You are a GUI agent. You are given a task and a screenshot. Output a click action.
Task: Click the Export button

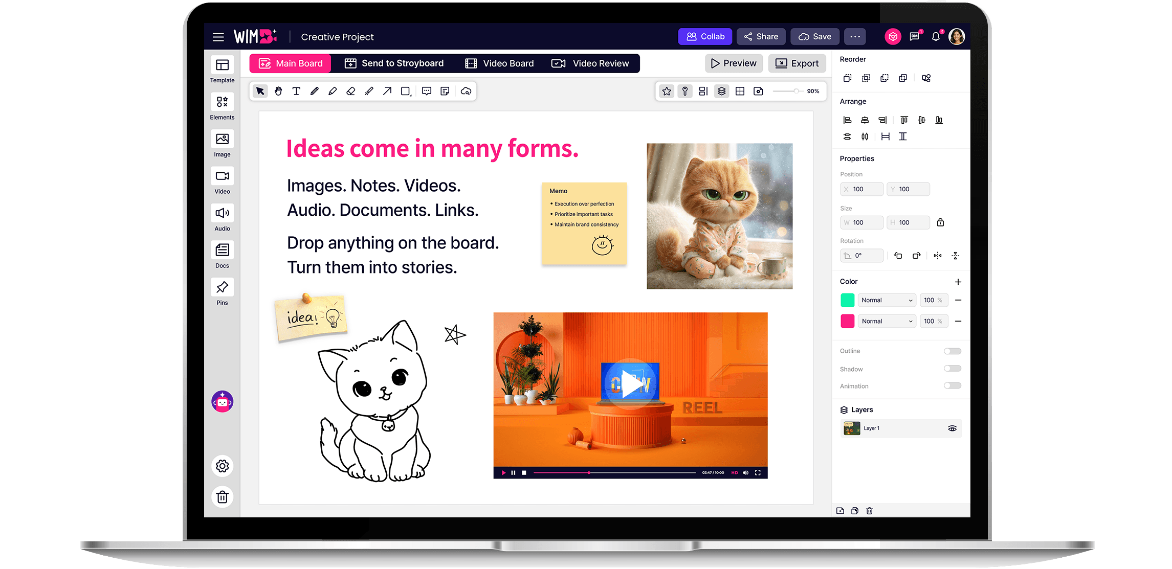(x=797, y=63)
